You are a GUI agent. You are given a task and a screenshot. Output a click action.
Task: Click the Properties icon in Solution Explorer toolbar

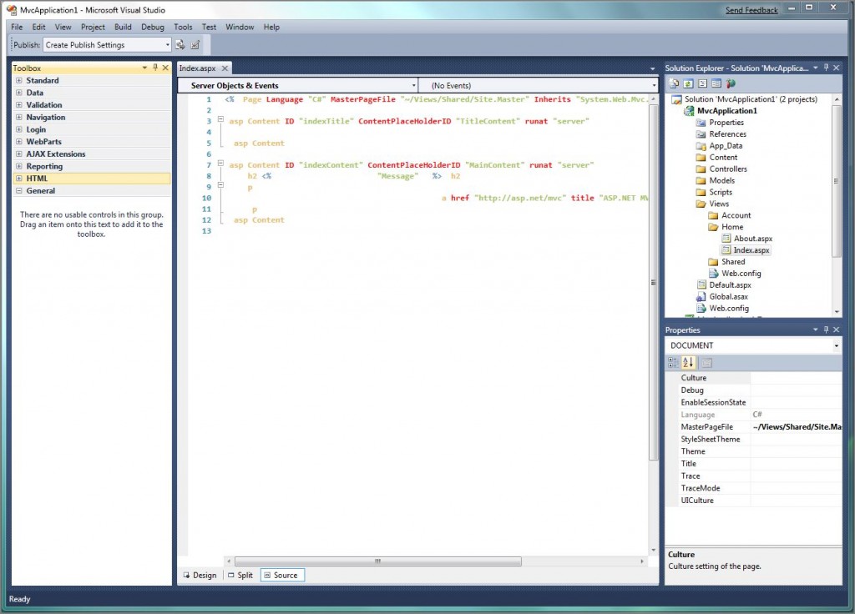point(675,83)
